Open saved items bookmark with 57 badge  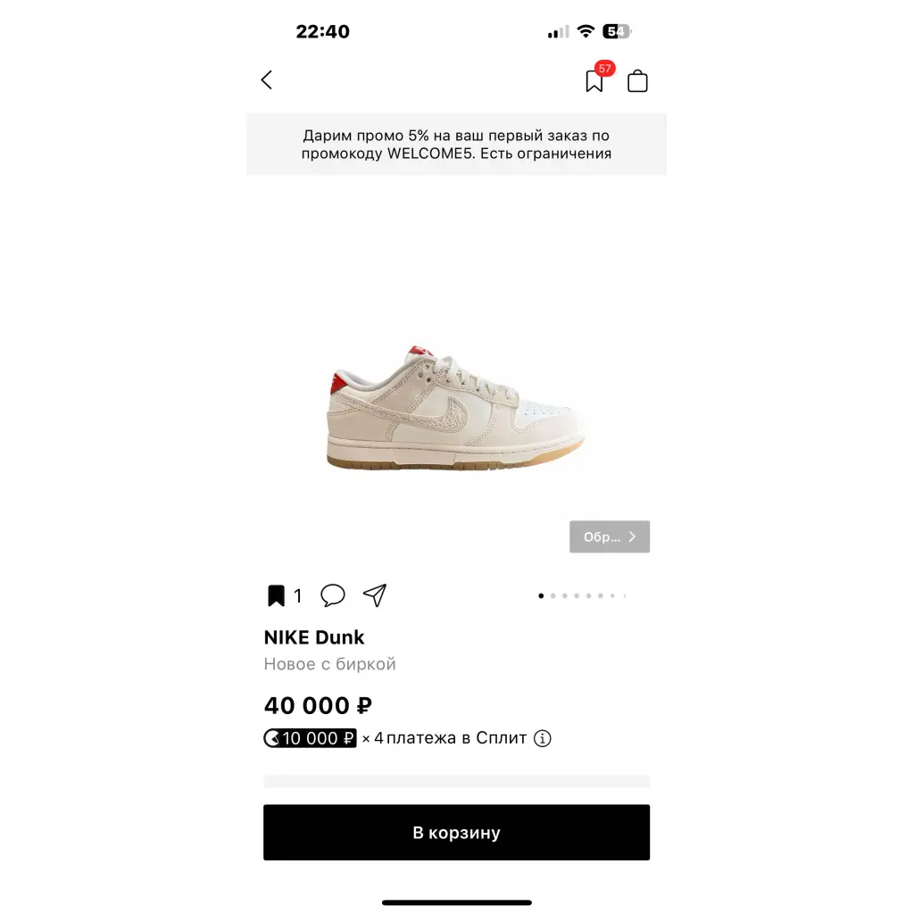[x=595, y=79]
